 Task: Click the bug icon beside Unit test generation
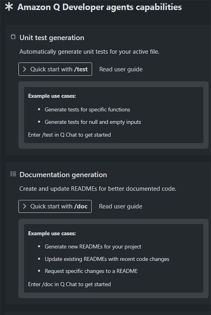(13, 37)
